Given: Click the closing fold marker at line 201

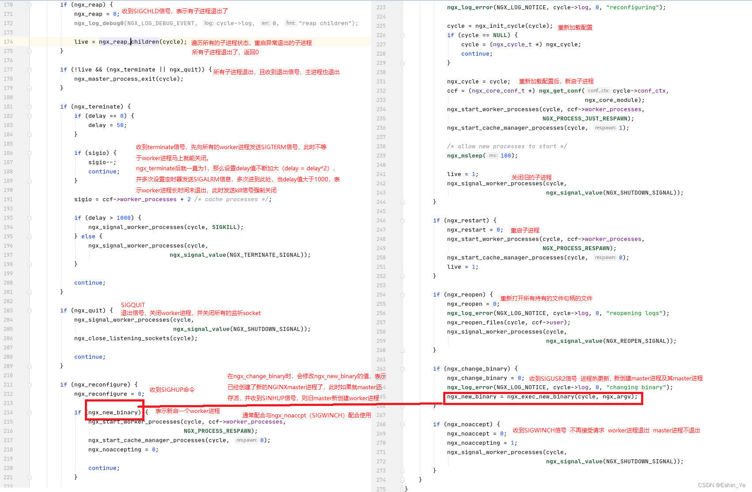Looking at the screenshot, I should coord(29,292).
